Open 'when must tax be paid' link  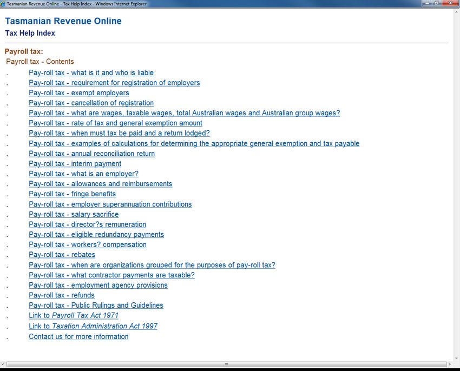click(119, 133)
